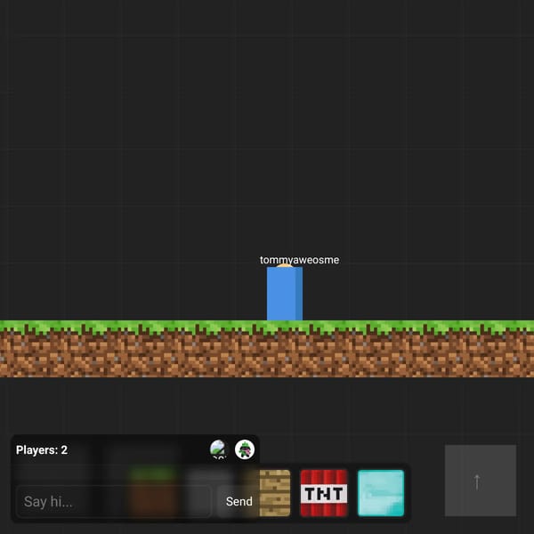Click the tommyaweosme name label
The width and height of the screenshot is (534, 534).
tap(299, 260)
